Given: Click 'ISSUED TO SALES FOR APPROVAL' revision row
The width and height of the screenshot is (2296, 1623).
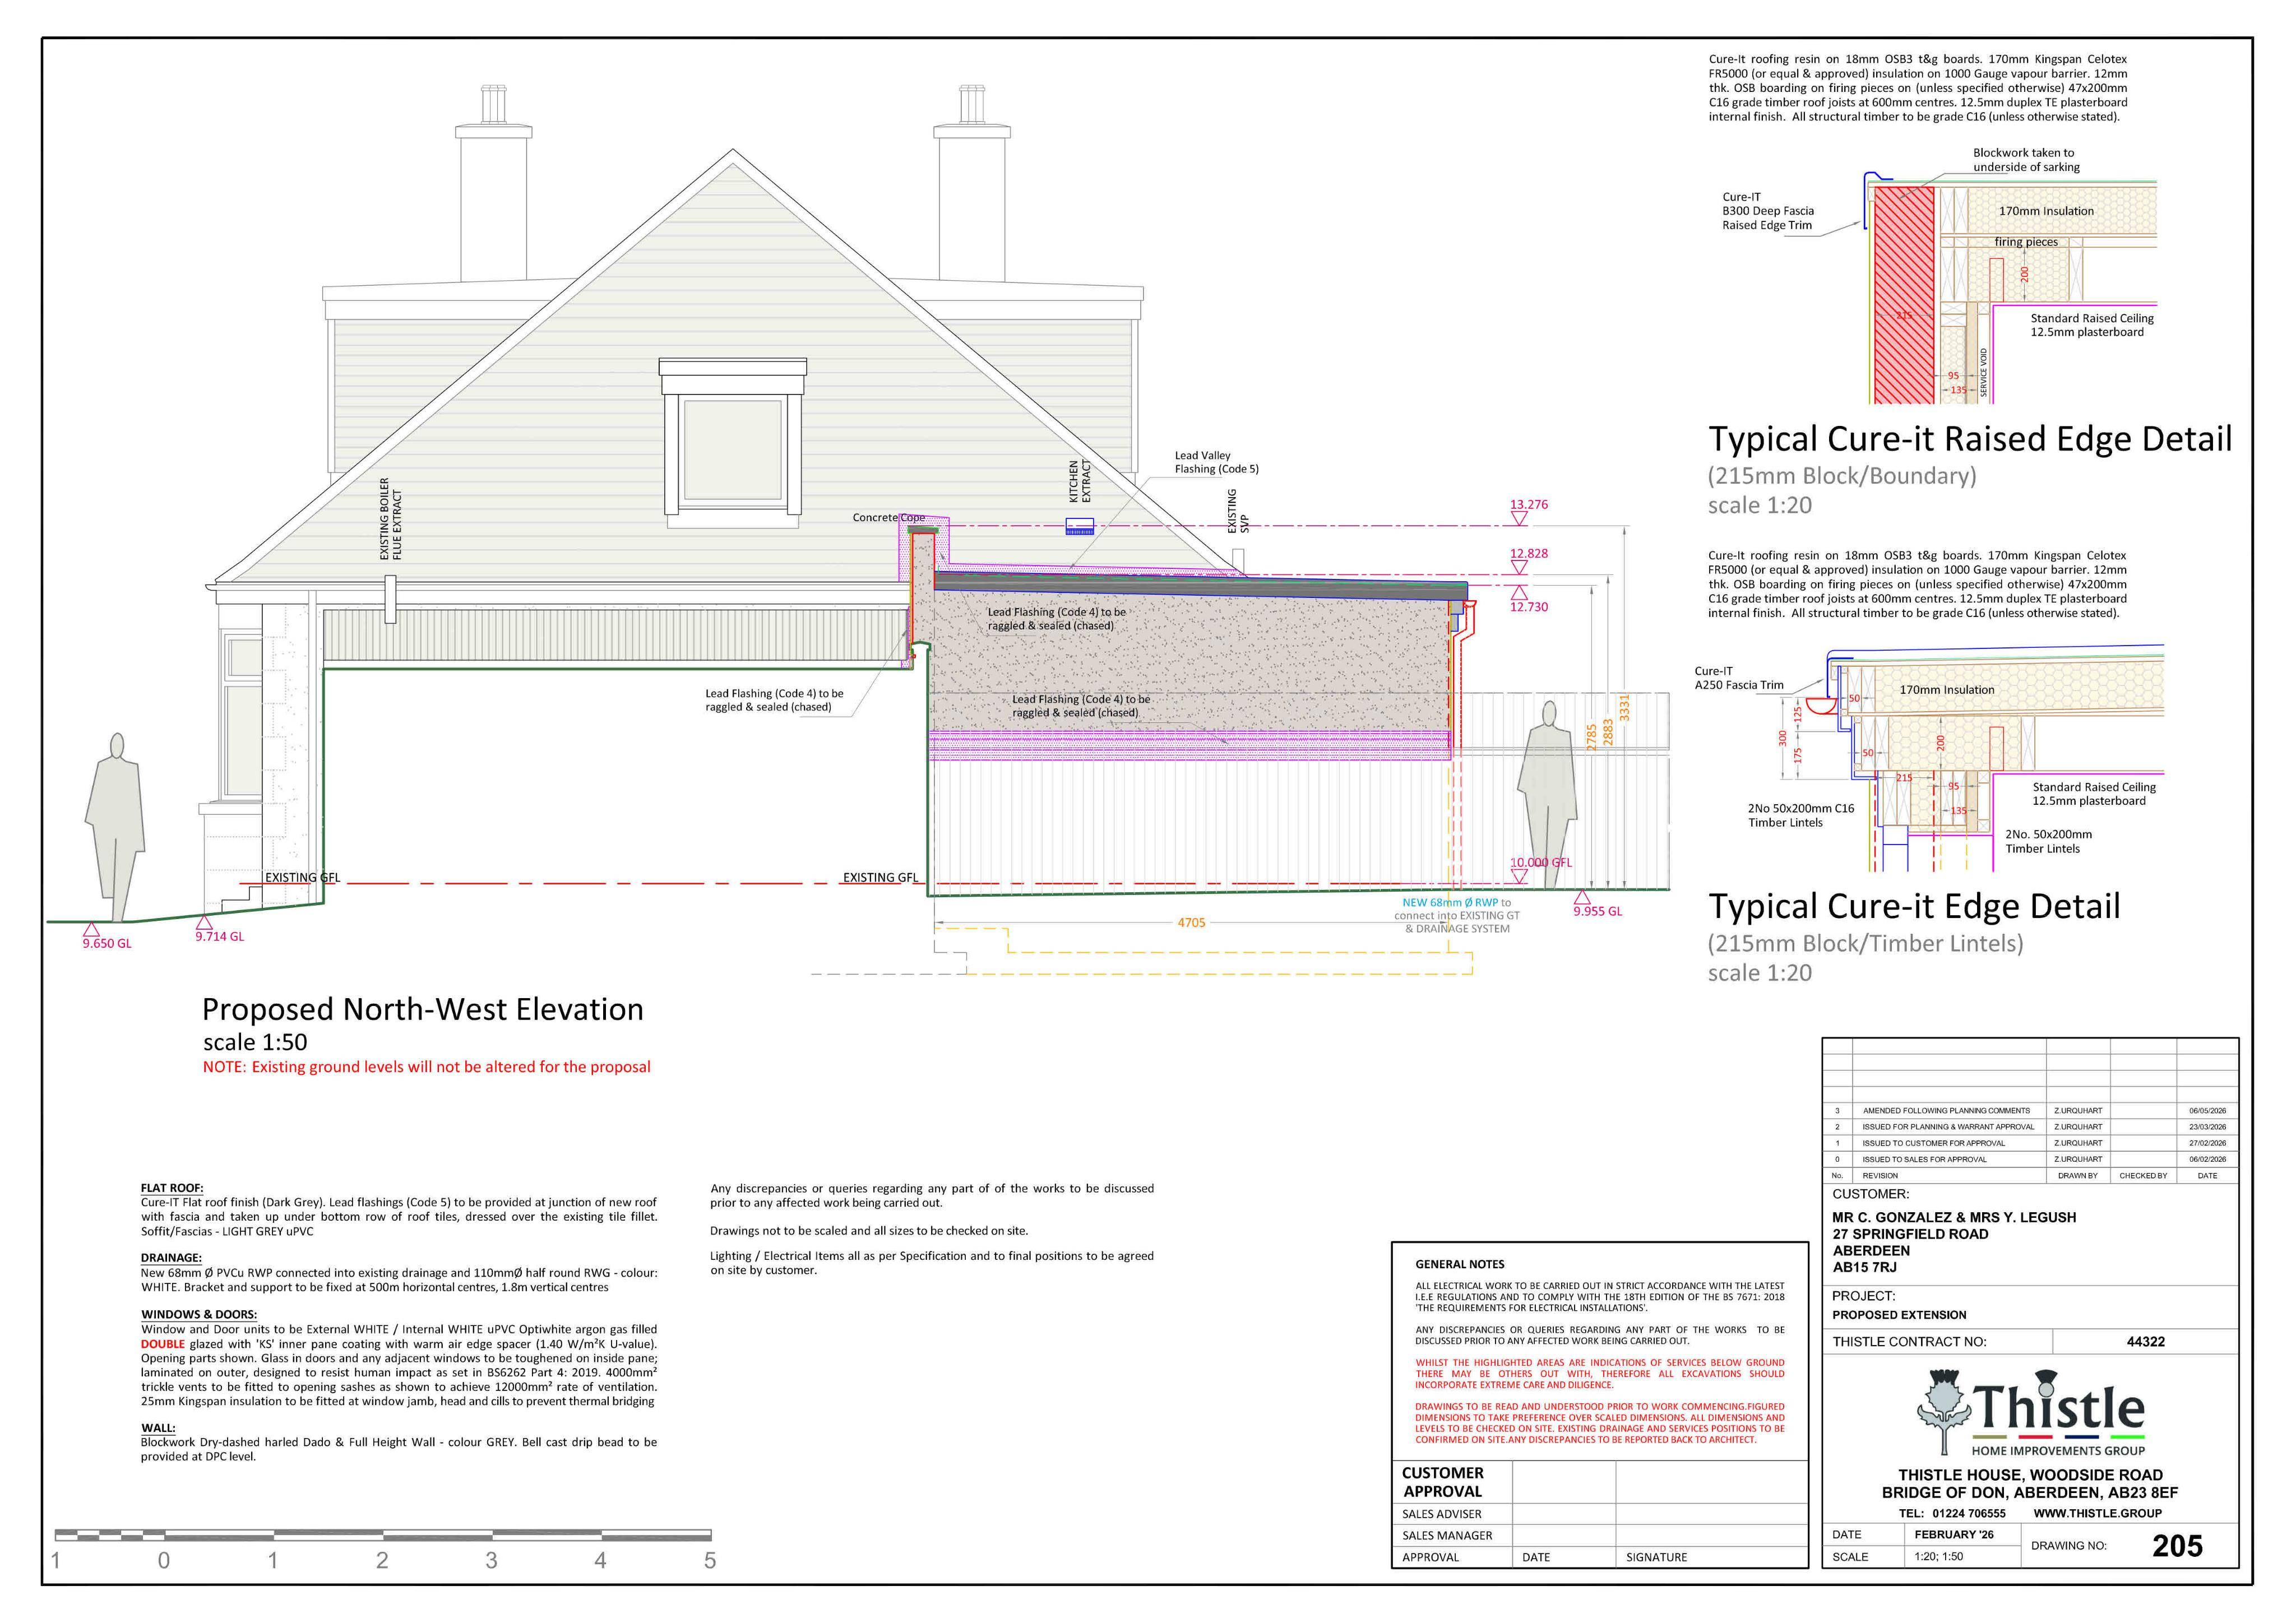Looking at the screenshot, I should tap(2030, 1159).
